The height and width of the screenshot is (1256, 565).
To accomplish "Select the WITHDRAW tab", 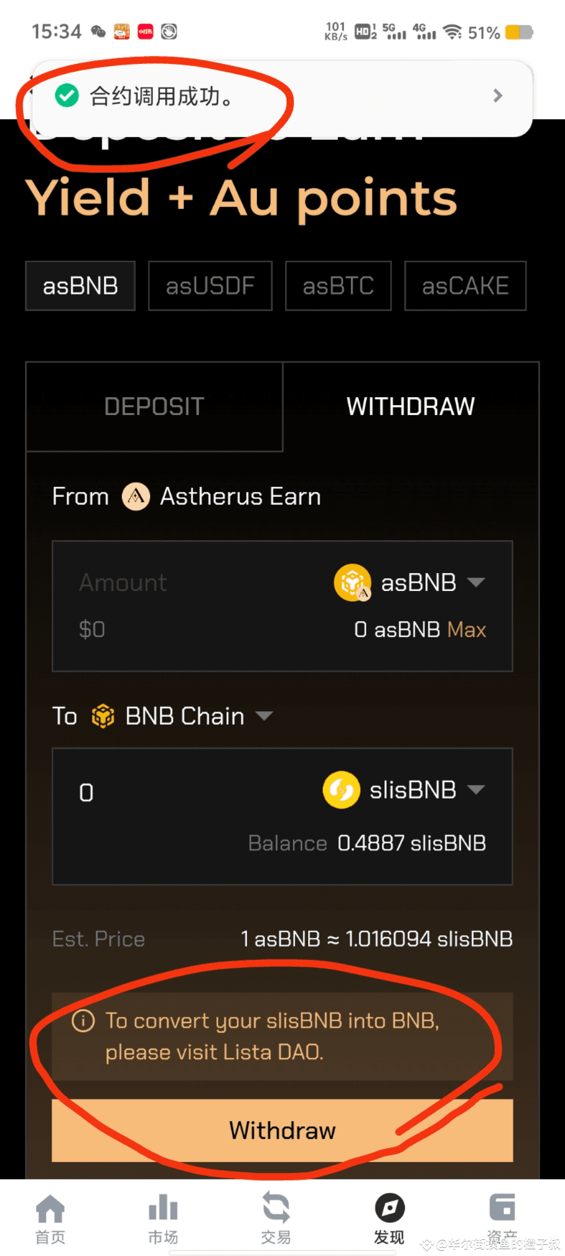I will pos(411,407).
